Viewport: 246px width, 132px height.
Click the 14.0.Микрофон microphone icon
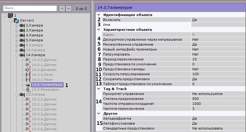click(28, 89)
